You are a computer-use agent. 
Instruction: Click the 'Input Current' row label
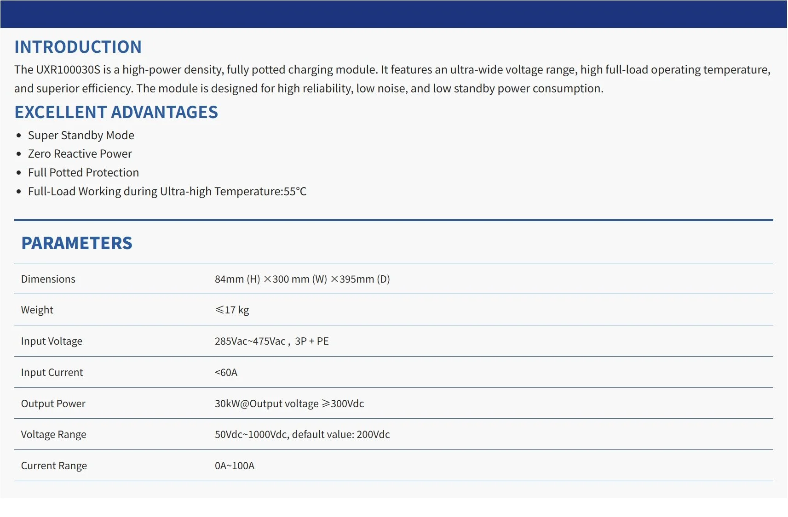tap(52, 372)
